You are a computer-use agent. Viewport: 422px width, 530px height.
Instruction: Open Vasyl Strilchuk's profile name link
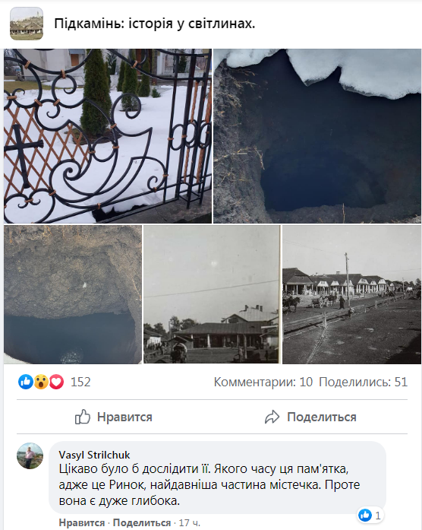[x=94, y=455]
